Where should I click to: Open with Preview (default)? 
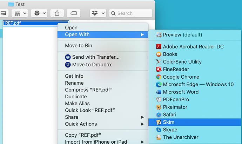click(195, 35)
